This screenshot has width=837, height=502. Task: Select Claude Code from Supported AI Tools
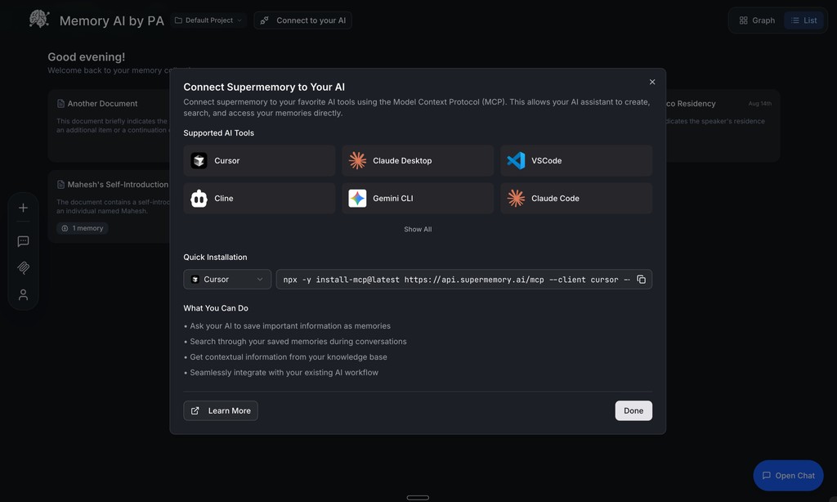click(x=575, y=198)
